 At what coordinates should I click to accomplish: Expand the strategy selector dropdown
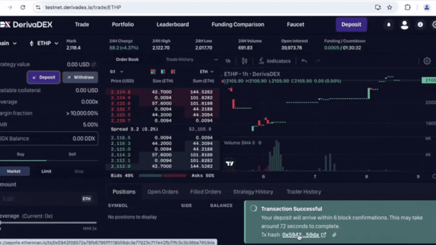point(8,44)
